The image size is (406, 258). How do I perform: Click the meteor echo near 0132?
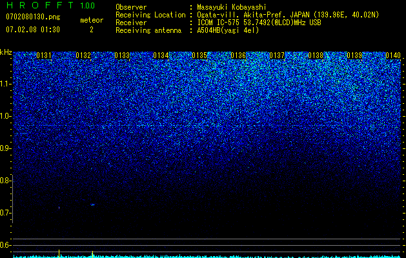tap(92, 204)
